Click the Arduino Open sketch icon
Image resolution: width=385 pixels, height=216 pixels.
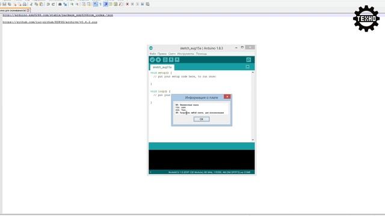tap(171, 60)
